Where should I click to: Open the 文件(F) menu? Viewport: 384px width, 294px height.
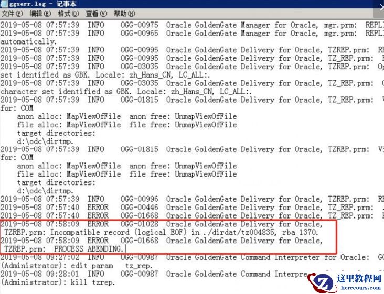(12, 14)
